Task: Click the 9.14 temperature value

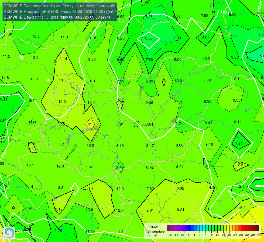Action: pos(238,122)
